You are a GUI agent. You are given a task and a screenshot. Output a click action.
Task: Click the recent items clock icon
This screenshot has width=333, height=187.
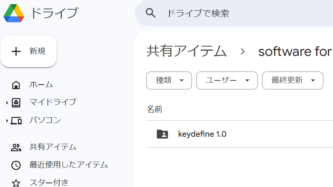pyautogui.click(x=16, y=165)
